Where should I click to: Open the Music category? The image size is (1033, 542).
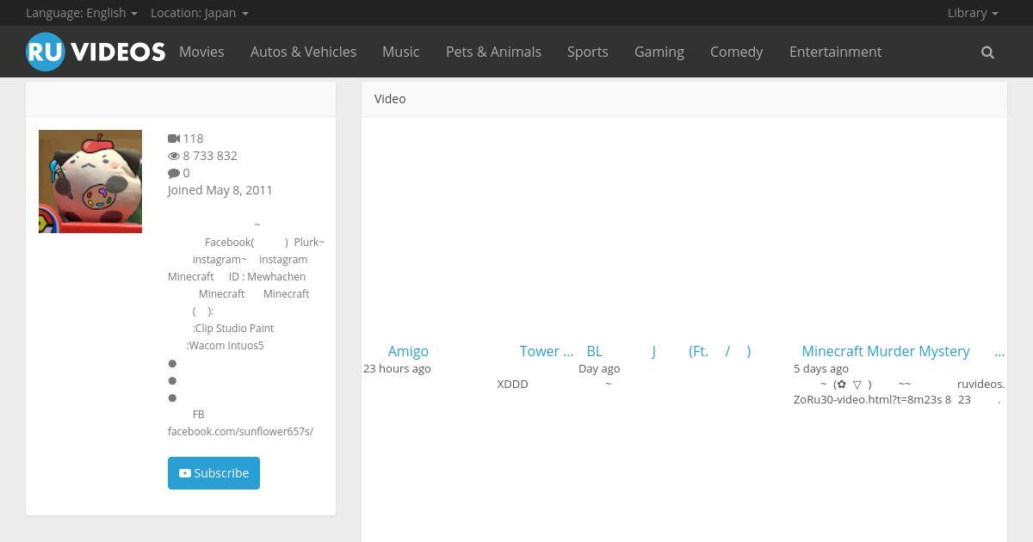401,52
